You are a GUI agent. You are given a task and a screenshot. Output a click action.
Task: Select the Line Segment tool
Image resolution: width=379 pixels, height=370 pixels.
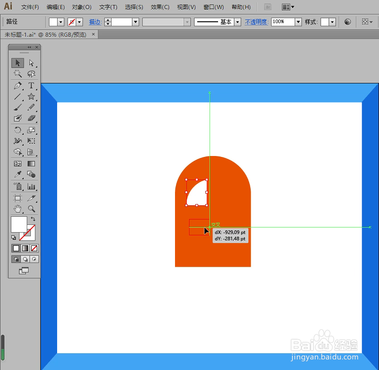pos(18,97)
